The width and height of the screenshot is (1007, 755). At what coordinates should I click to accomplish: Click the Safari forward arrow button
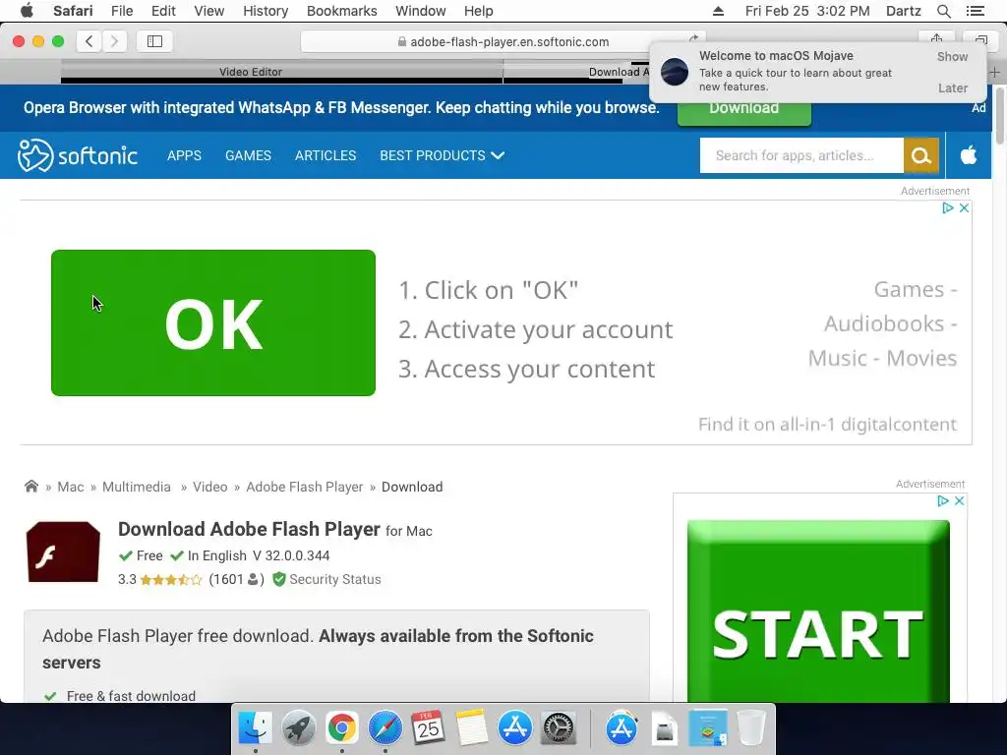tap(114, 41)
